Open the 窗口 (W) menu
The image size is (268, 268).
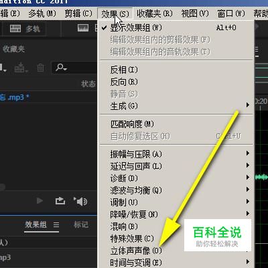coord(231,13)
